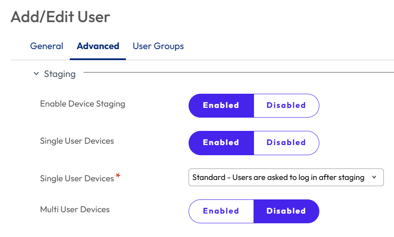Screen dimensions: 394x237
Task: Choose Enabled for Single User Devices toggle
Action: 221,142
